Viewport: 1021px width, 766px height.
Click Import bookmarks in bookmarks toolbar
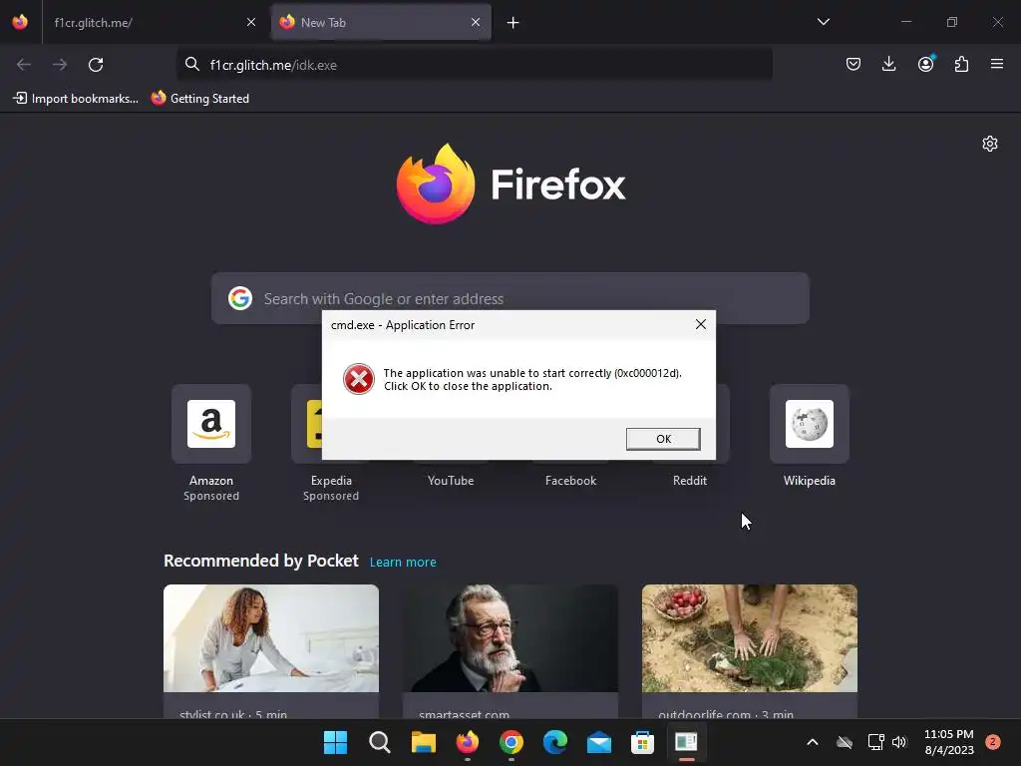pyautogui.click(x=76, y=99)
